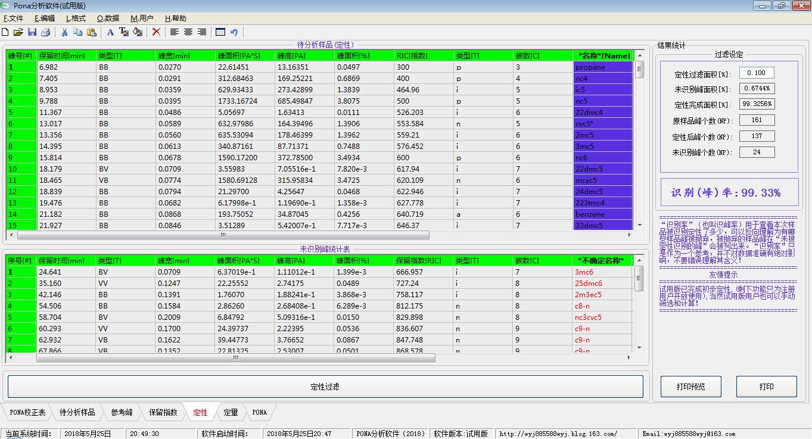Click the Print toolbar icon
This screenshot has width=812, height=439.
(45, 32)
